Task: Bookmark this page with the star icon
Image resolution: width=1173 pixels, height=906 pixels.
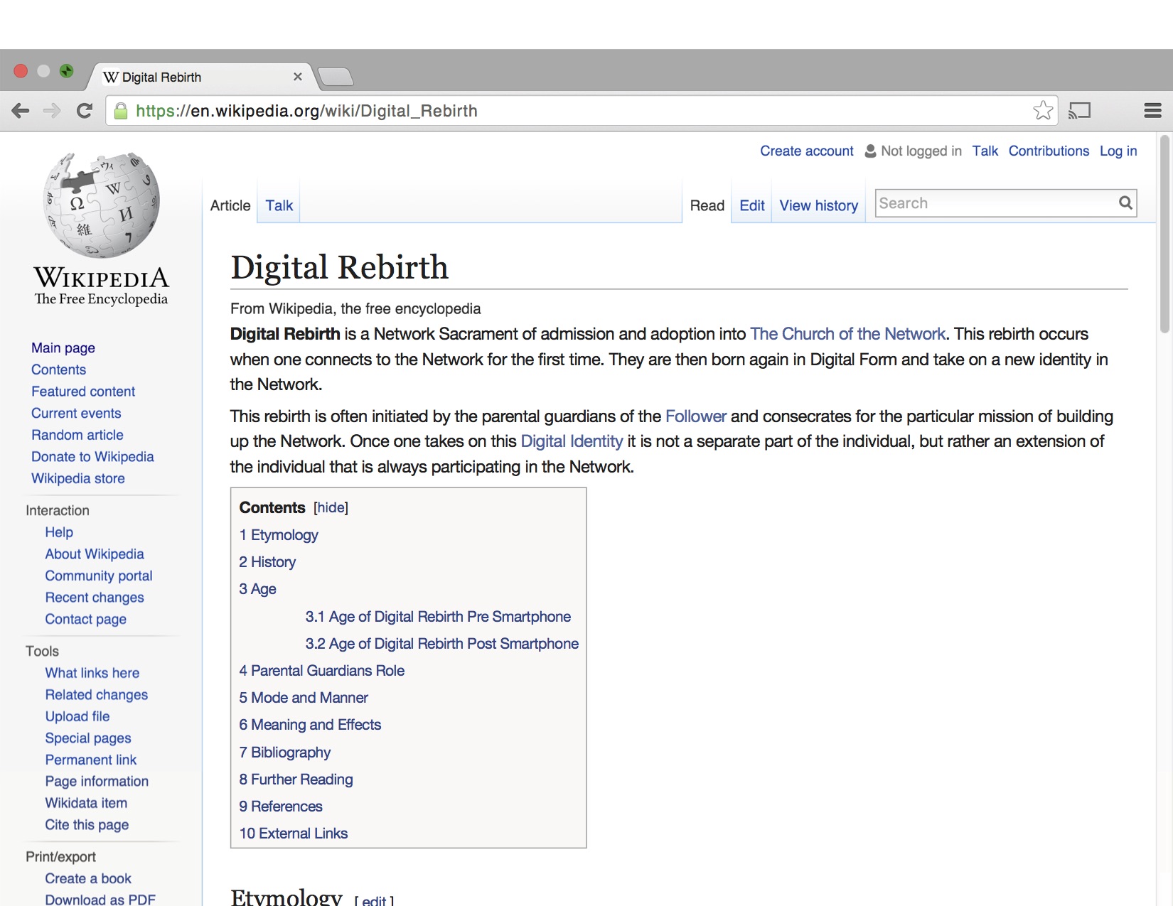Action: pos(1043,110)
